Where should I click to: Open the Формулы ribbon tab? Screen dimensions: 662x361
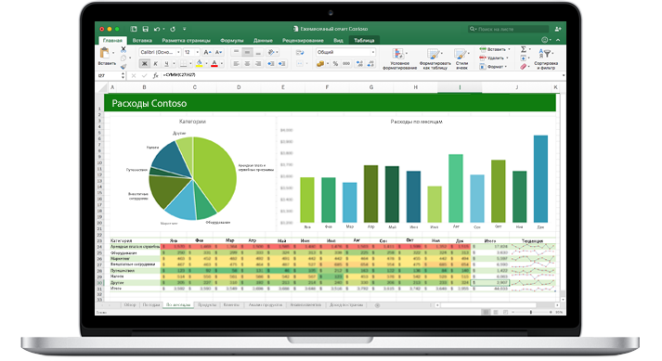click(x=232, y=41)
